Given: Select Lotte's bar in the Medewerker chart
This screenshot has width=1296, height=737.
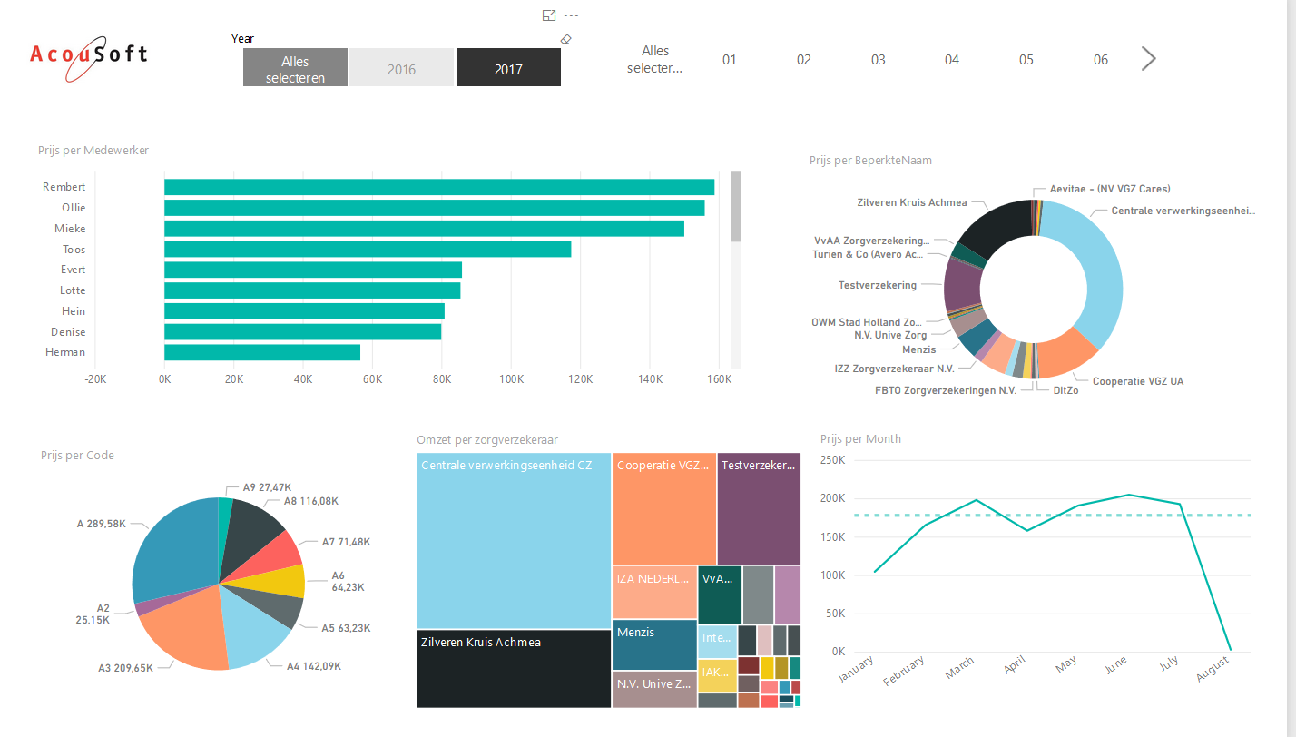Looking at the screenshot, I should 312,290.
